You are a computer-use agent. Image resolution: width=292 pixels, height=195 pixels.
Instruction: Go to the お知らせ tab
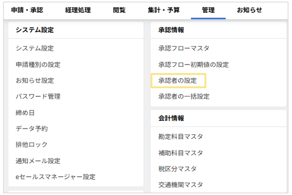[x=249, y=10]
